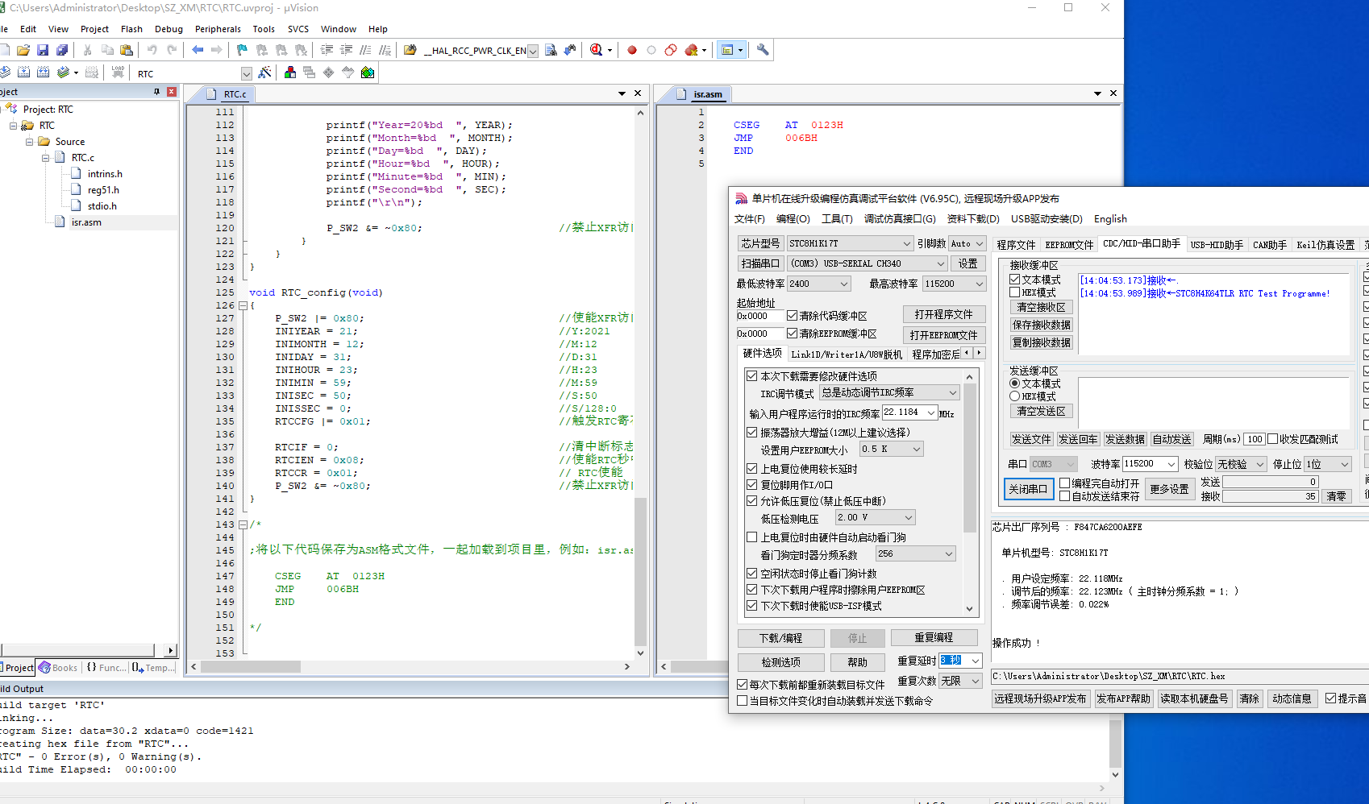Undo the last edit in µVision
1369x804 pixels.
pyautogui.click(x=152, y=50)
